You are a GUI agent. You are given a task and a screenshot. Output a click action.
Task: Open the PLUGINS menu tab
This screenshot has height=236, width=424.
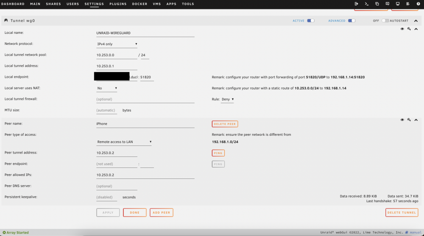118,4
